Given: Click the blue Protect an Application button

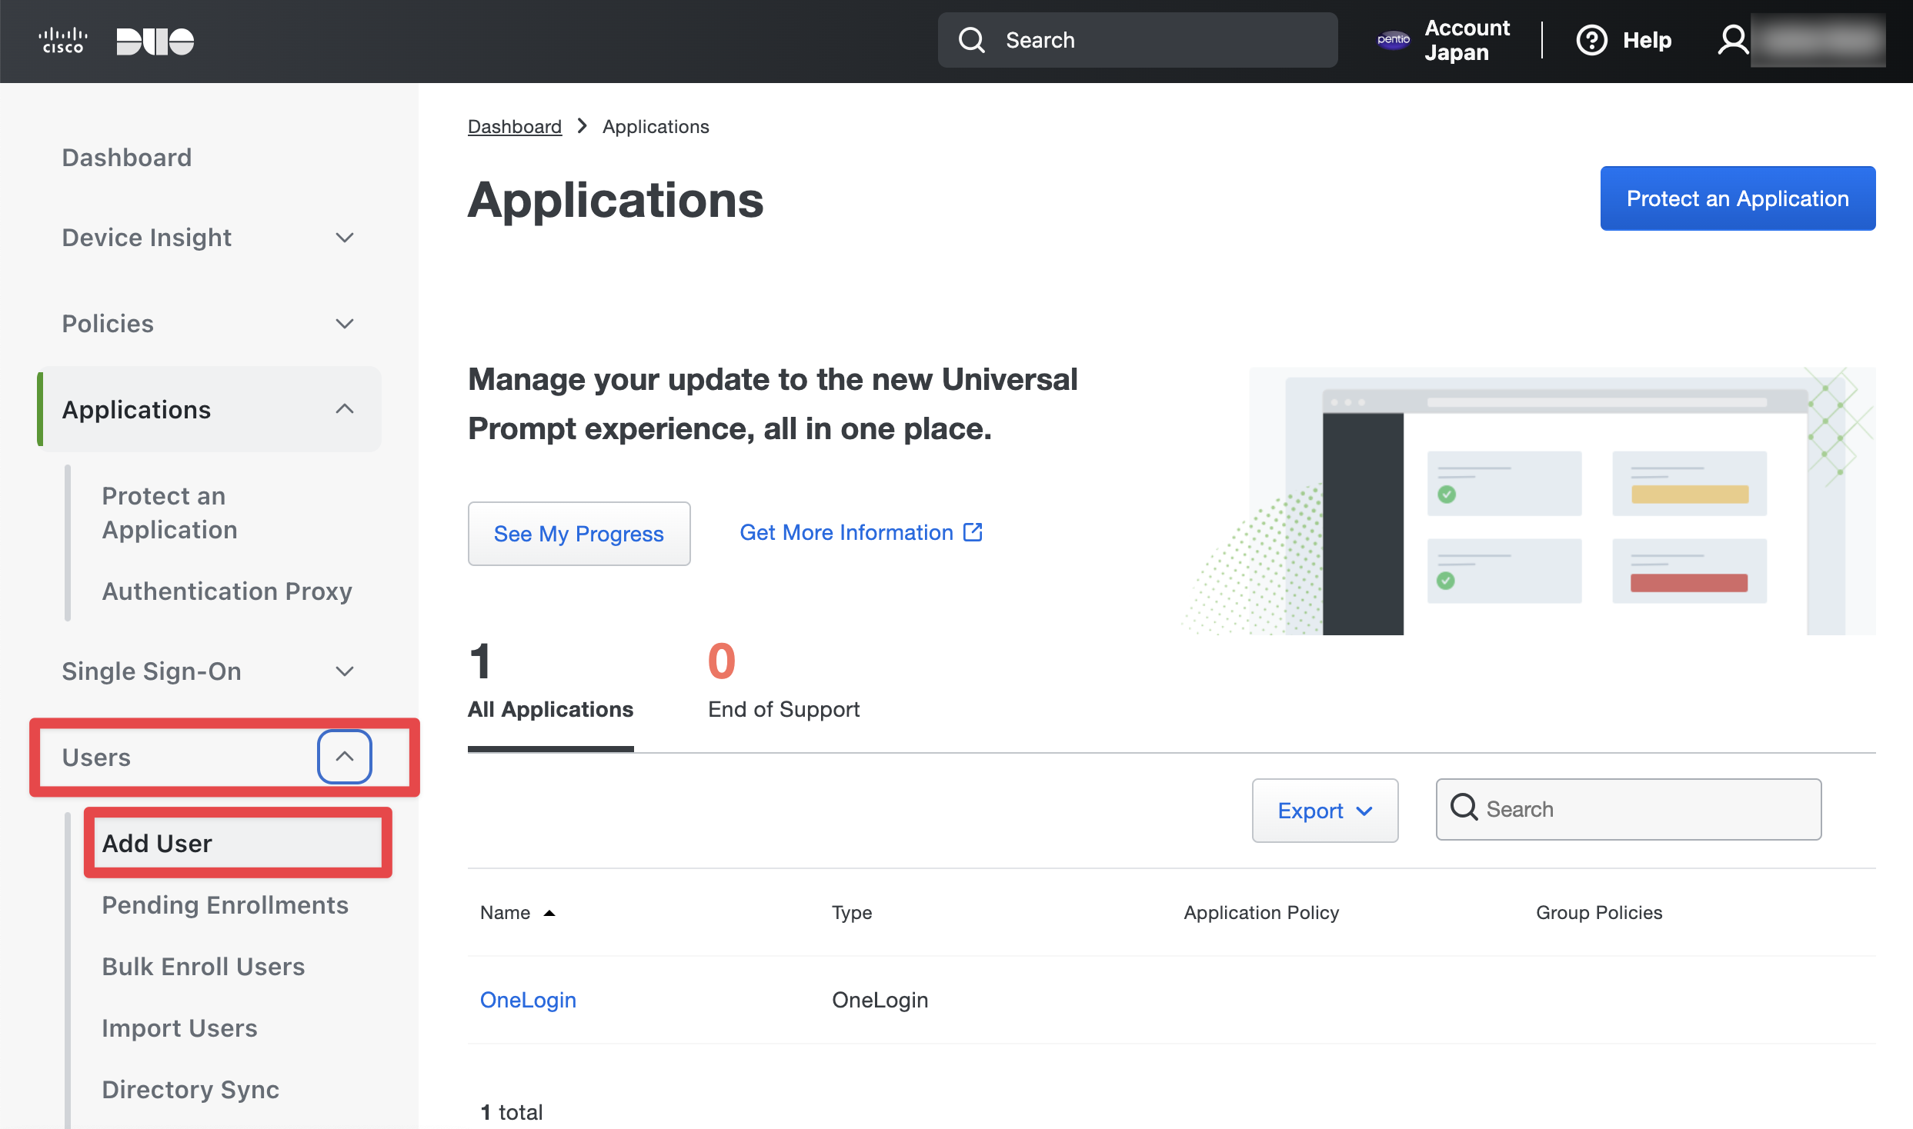Looking at the screenshot, I should click(1738, 198).
